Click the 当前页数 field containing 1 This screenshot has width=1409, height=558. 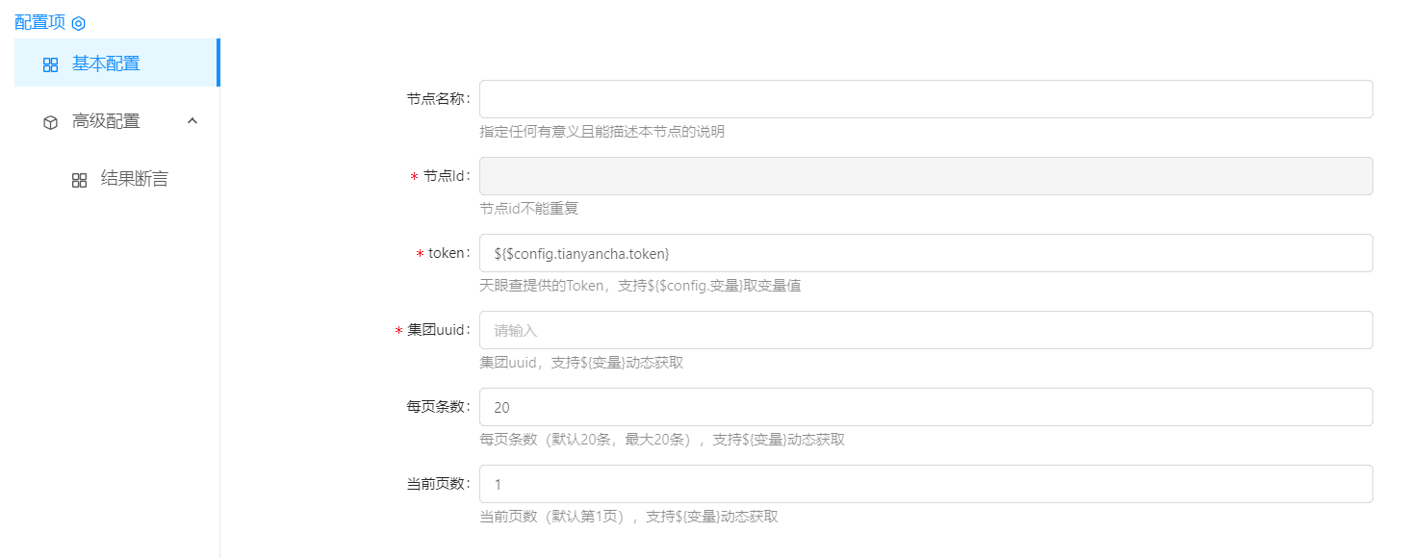[x=925, y=484]
